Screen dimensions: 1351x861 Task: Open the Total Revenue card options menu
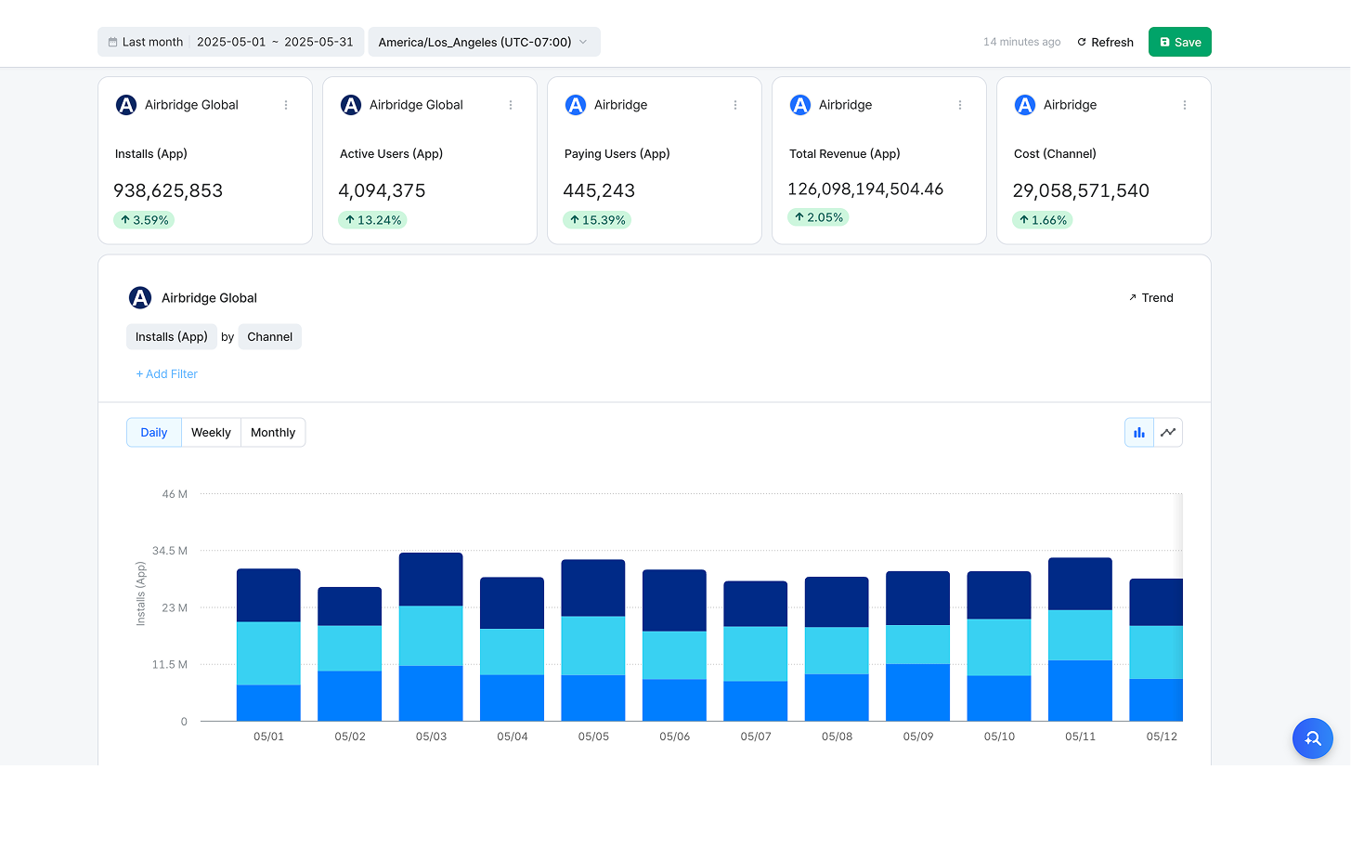[960, 105]
